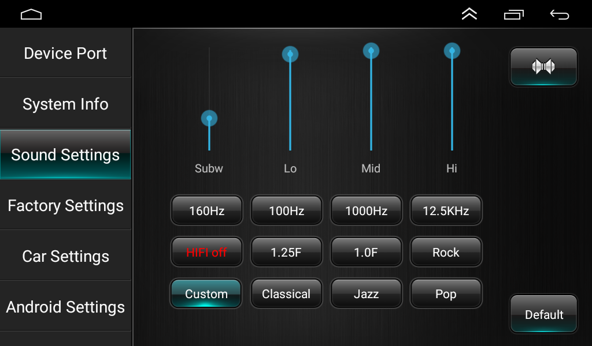Change the 160Hz subwoofer frequency

pos(206,210)
